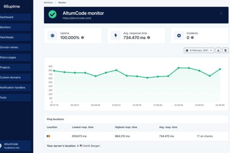
Task: Click the incidents info icon
Action: (x=192, y=37)
